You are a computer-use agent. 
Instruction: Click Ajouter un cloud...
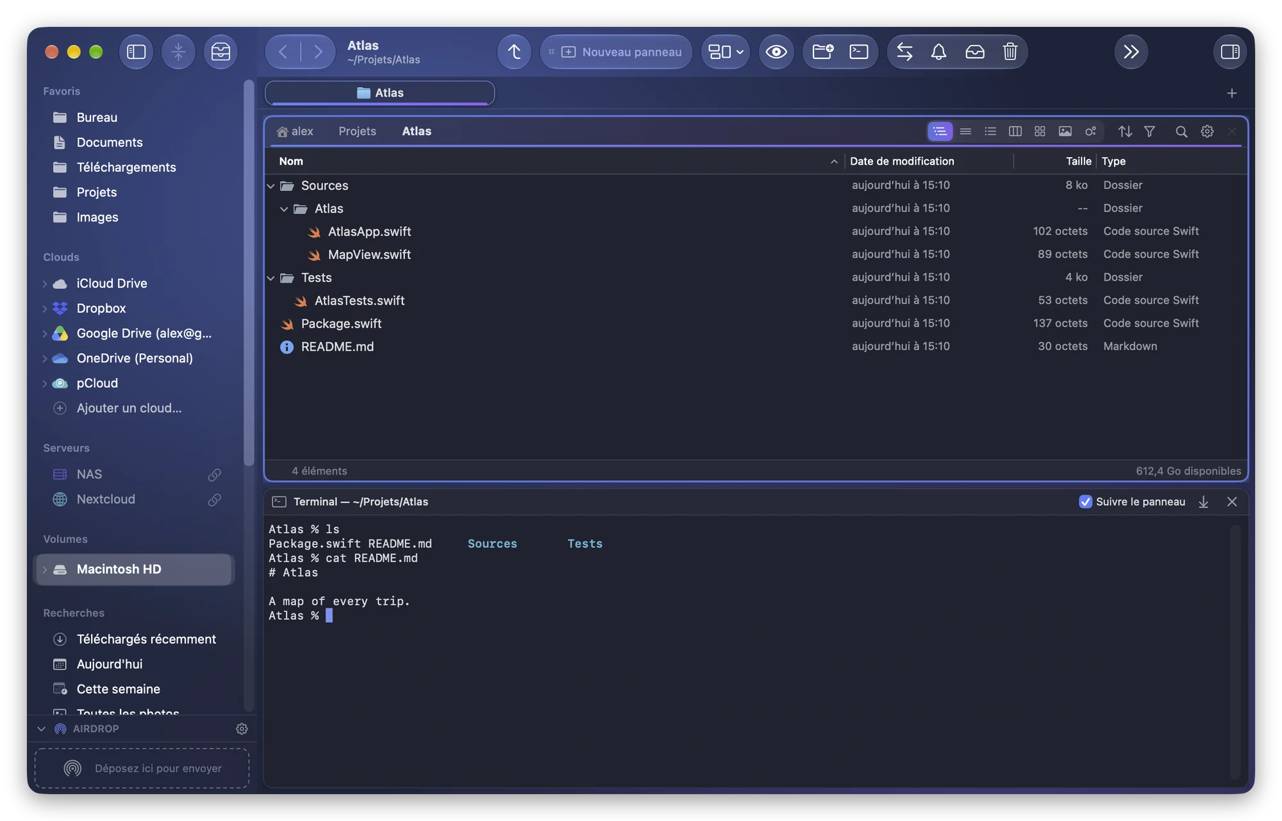click(129, 408)
